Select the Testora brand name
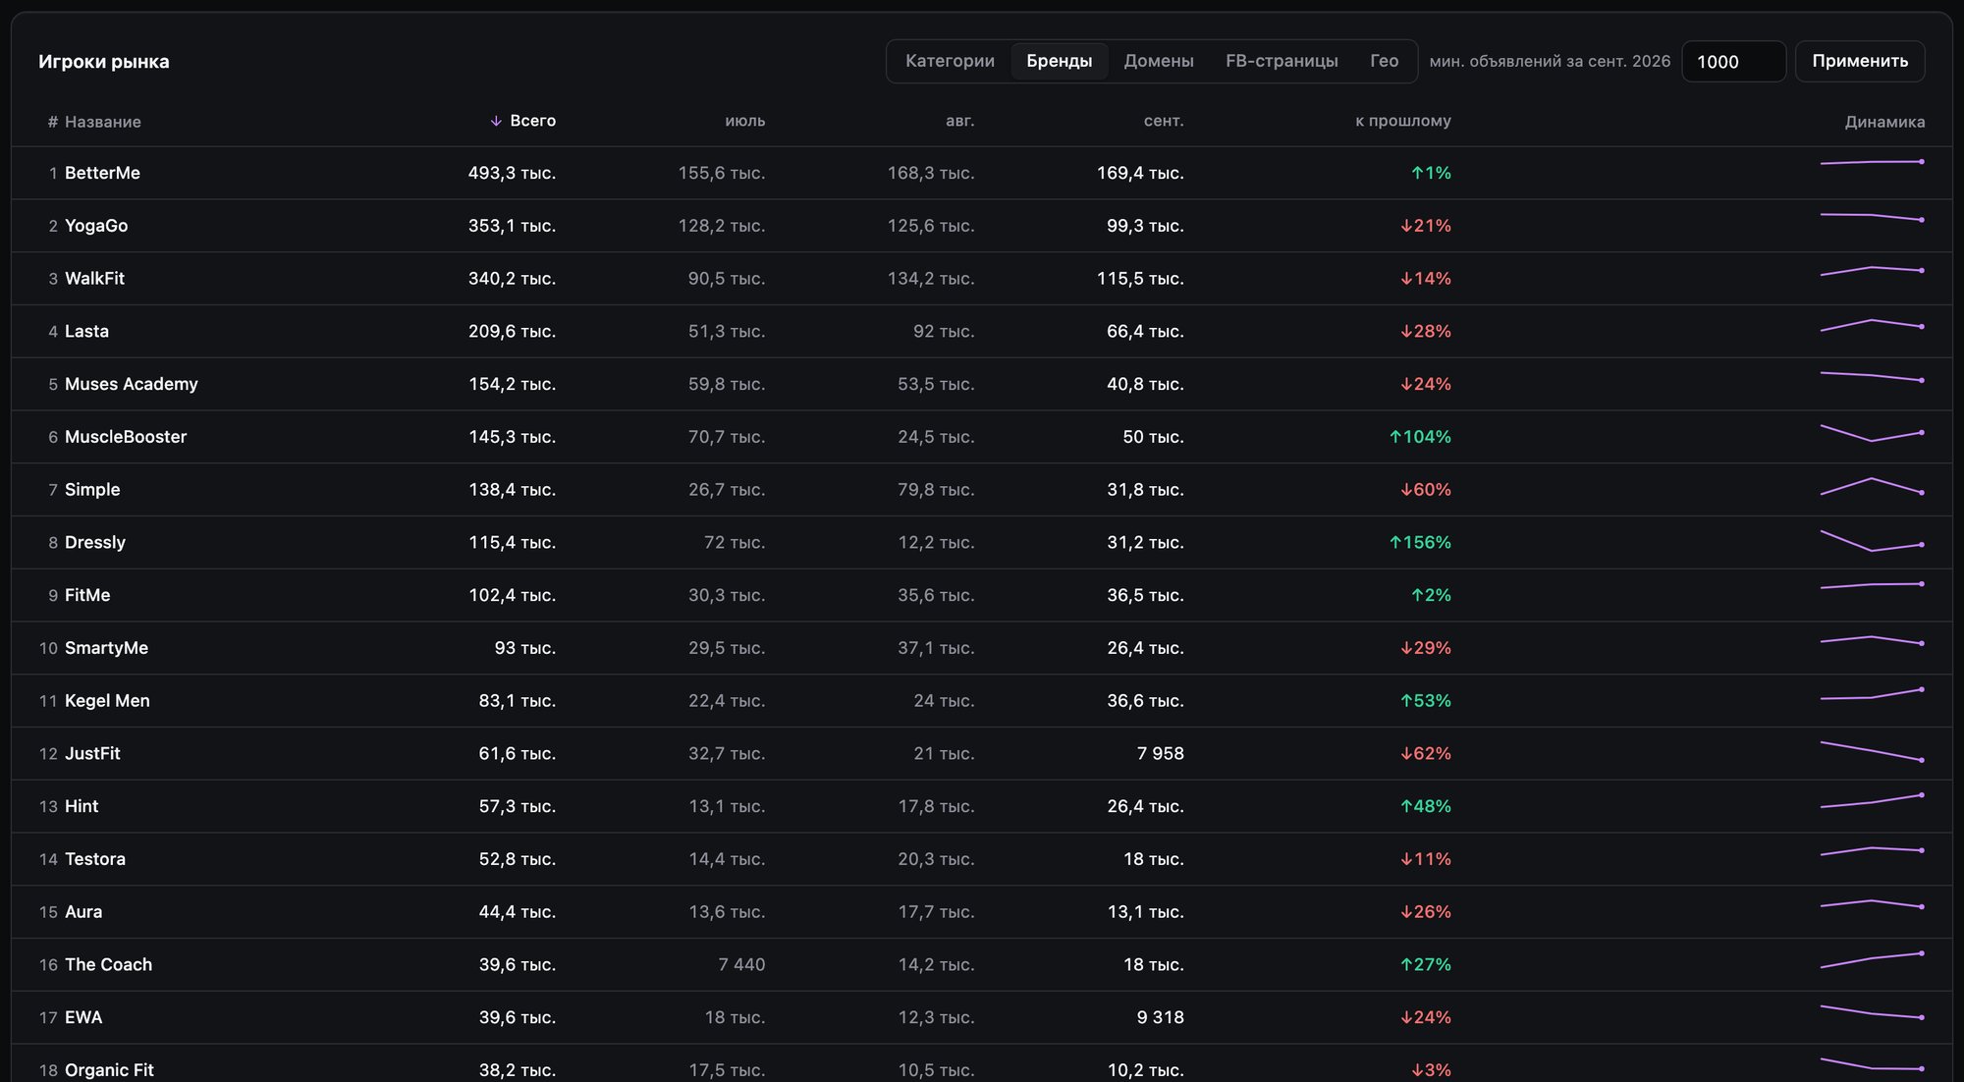This screenshot has width=1964, height=1082. click(x=95, y=859)
